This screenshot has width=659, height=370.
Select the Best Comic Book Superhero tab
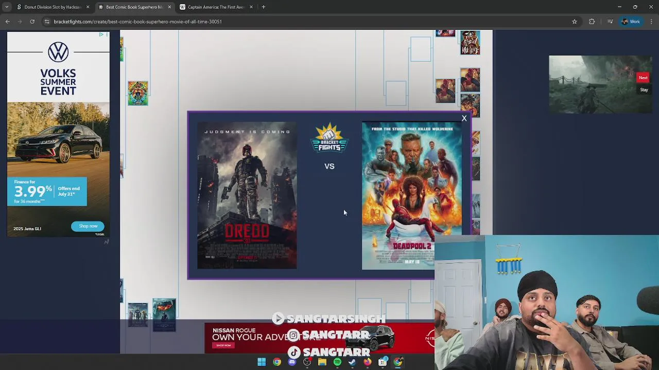[134, 7]
